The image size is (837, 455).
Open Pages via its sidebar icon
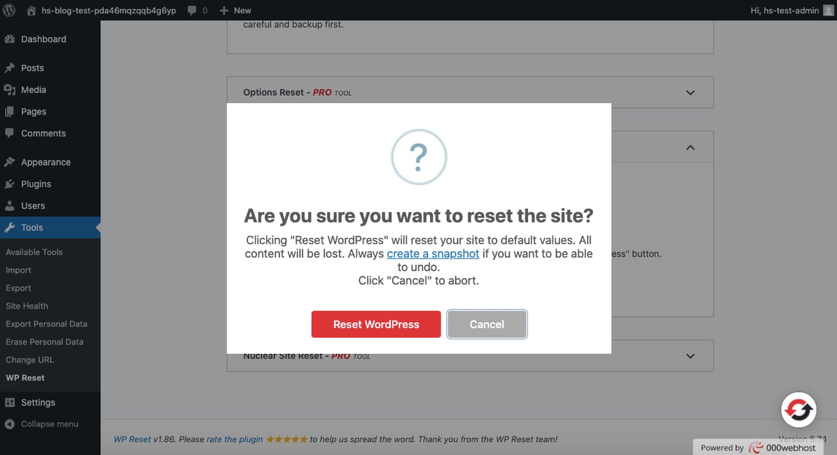[10, 111]
